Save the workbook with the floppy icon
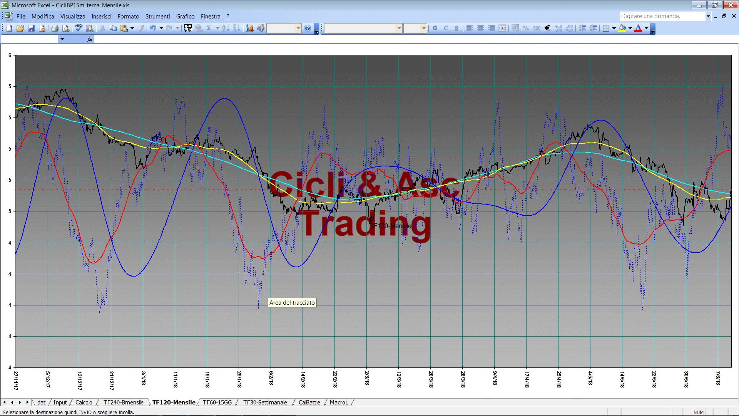 (31, 28)
